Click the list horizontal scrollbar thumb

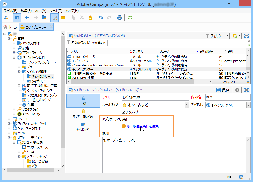pyautogui.click(x=132, y=82)
